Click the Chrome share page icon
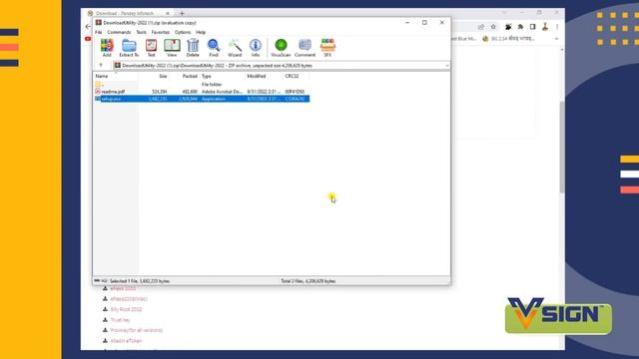 click(x=481, y=27)
